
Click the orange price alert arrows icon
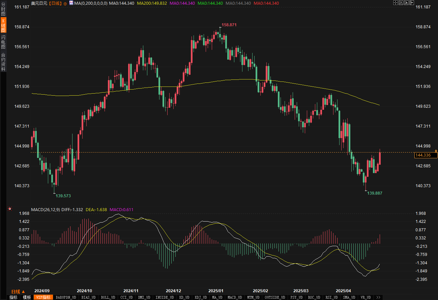[x=436, y=151]
